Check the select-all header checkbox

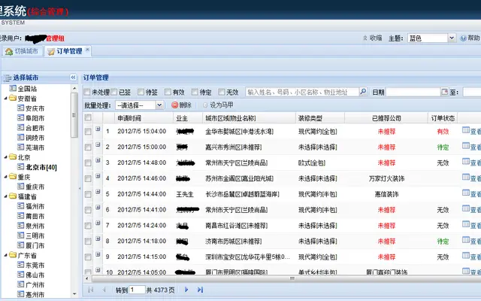88,117
